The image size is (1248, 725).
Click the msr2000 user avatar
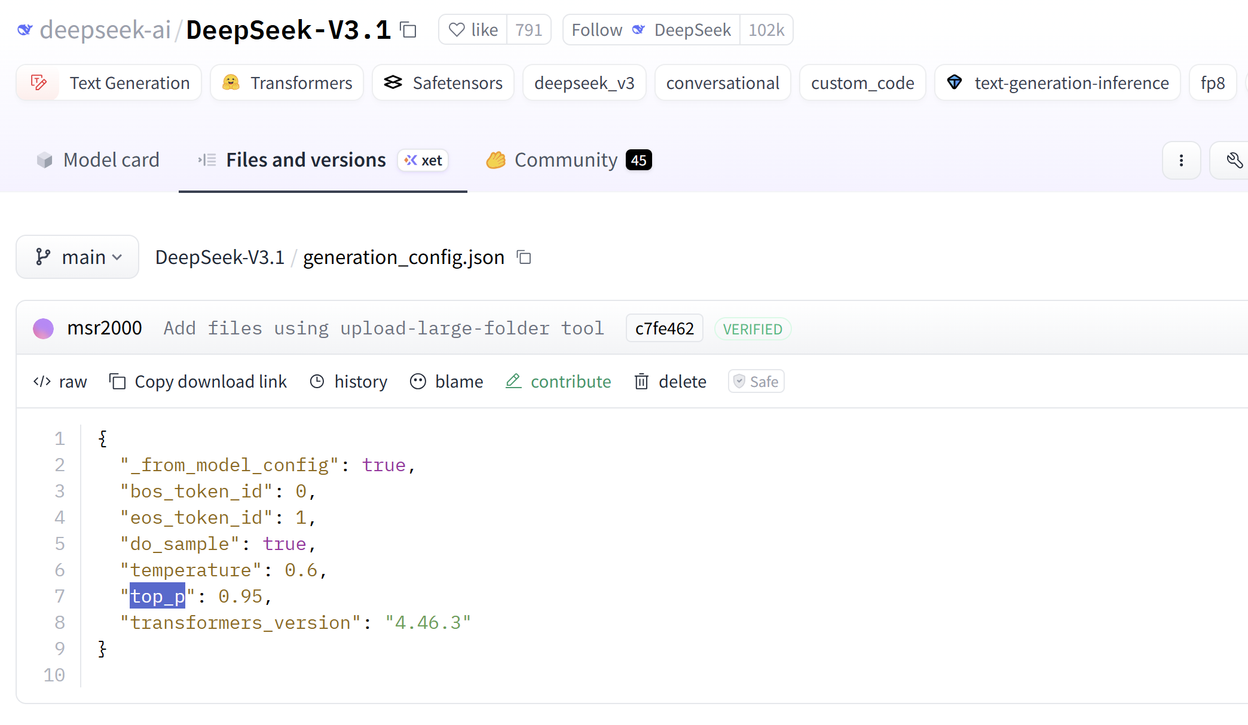tap(43, 328)
